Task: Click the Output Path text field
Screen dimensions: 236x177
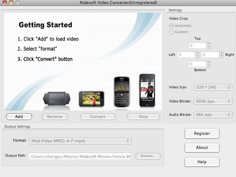Action: coord(80,156)
